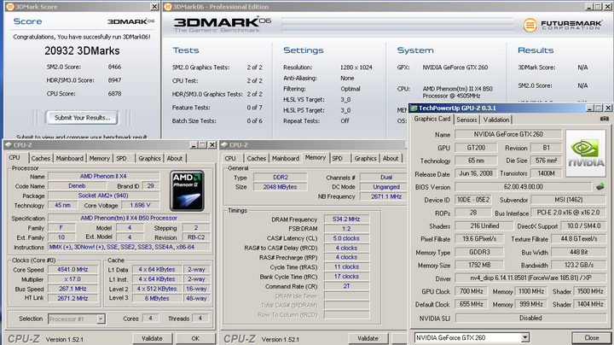Click Shaders value 216 Unified

484,225
